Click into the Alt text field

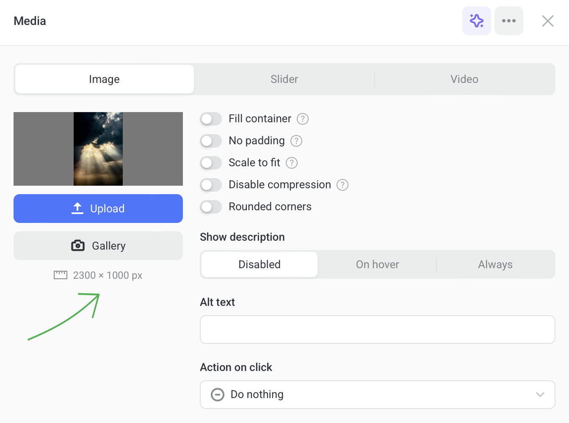(377, 330)
